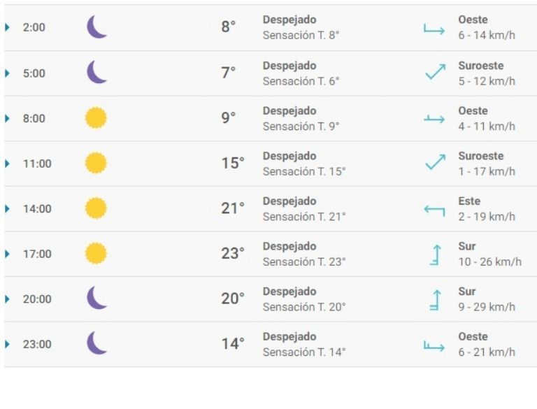Click the wind arrow icon at 14:00

434,209
